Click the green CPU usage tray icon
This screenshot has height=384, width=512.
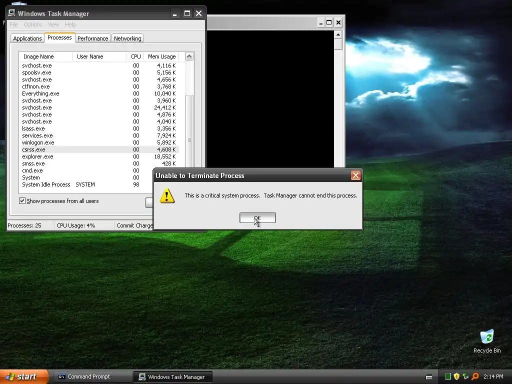coord(448,376)
